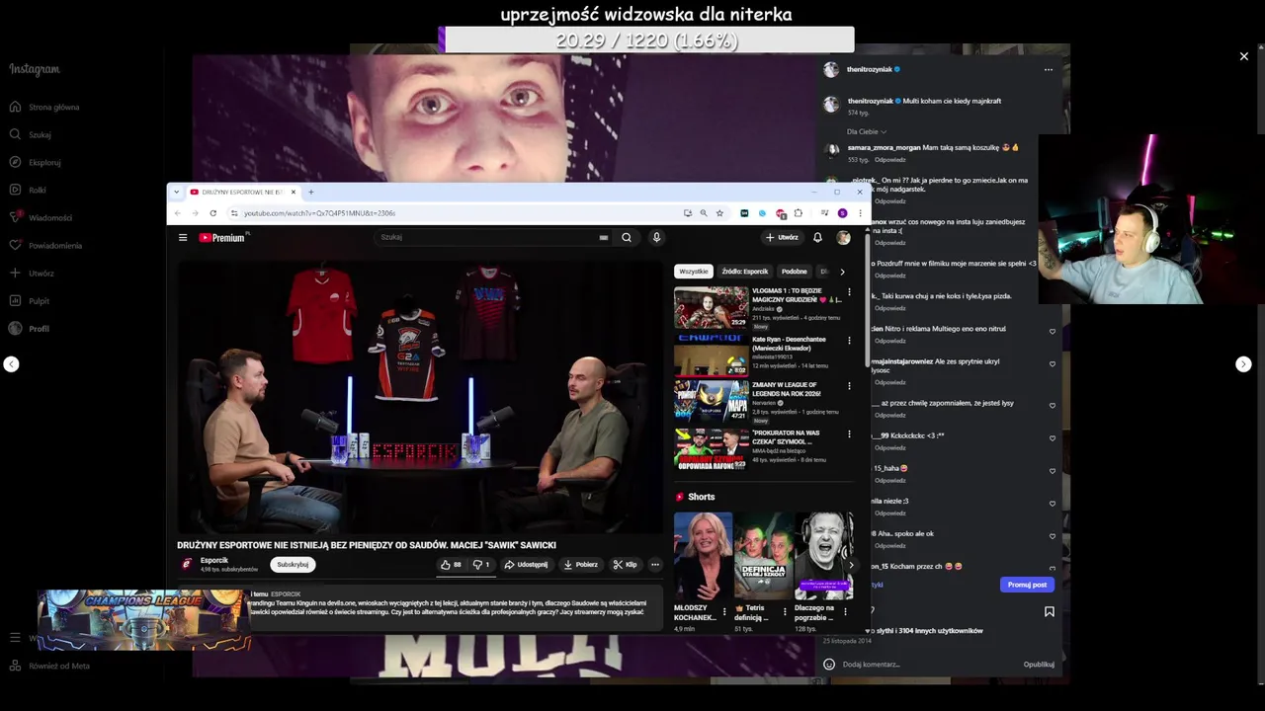Click the YouTube Premium logo
This screenshot has width=1265, height=711.
pos(222,237)
